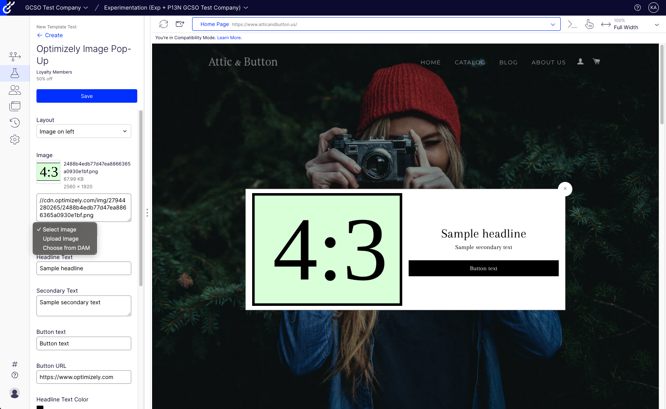Screen dimensions: 666x409
Task: Click the left panel vertical scrollbar
Action: tap(141, 198)
